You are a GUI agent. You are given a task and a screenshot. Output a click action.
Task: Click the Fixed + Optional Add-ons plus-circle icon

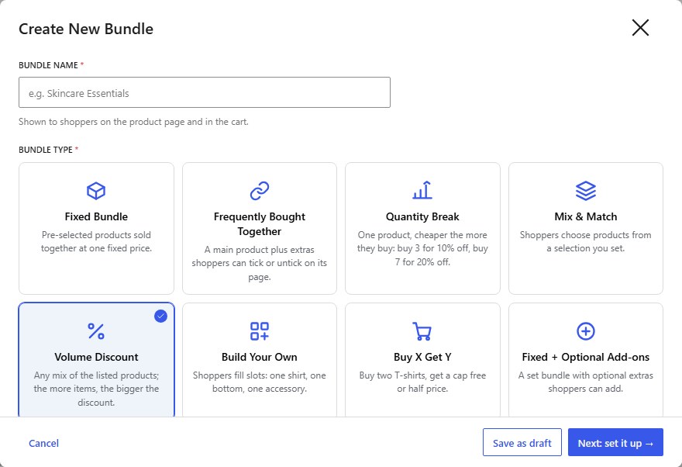585,331
